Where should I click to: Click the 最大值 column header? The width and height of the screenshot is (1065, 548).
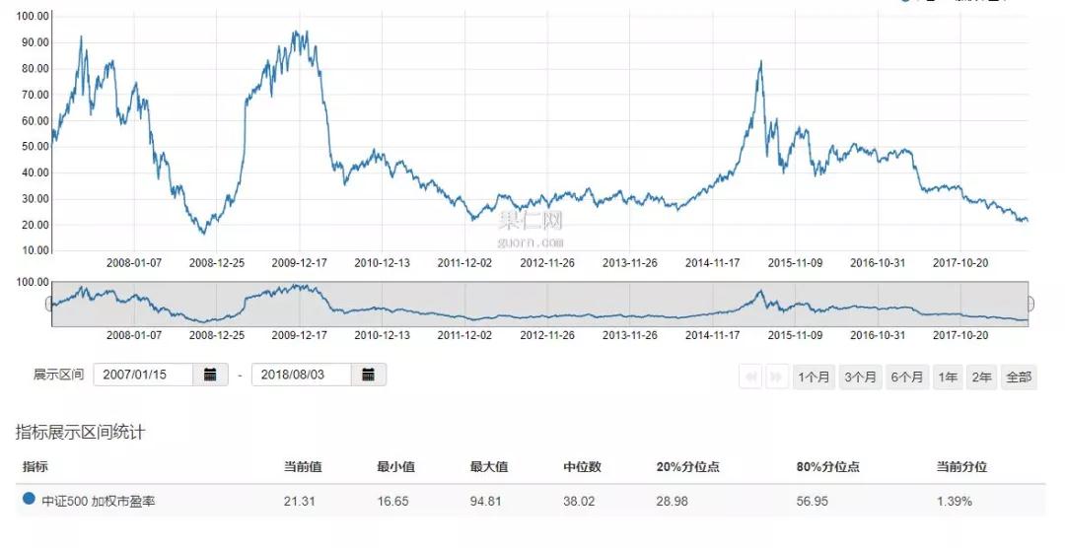(x=489, y=466)
